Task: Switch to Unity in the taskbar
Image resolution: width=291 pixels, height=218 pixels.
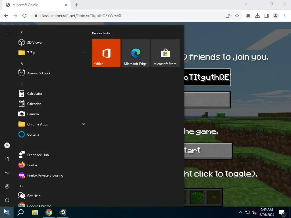Action: pyautogui.click(x=63, y=212)
